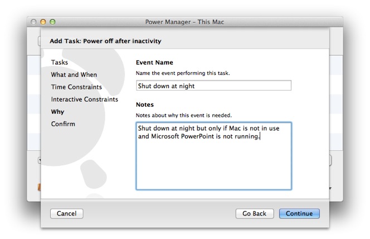370x239 pixels.
Task: Click the Continue button
Action: 299,213
